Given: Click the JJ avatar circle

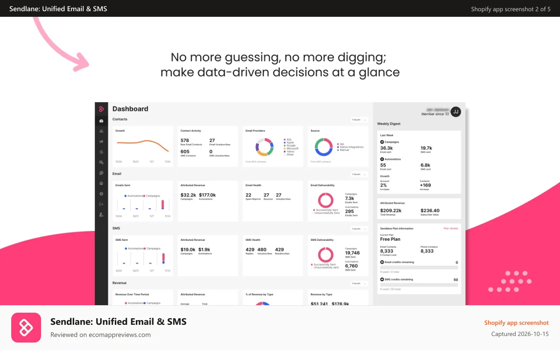Looking at the screenshot, I should (456, 112).
